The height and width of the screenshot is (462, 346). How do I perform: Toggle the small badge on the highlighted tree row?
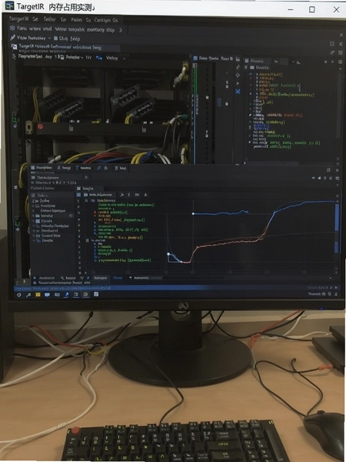71,216
